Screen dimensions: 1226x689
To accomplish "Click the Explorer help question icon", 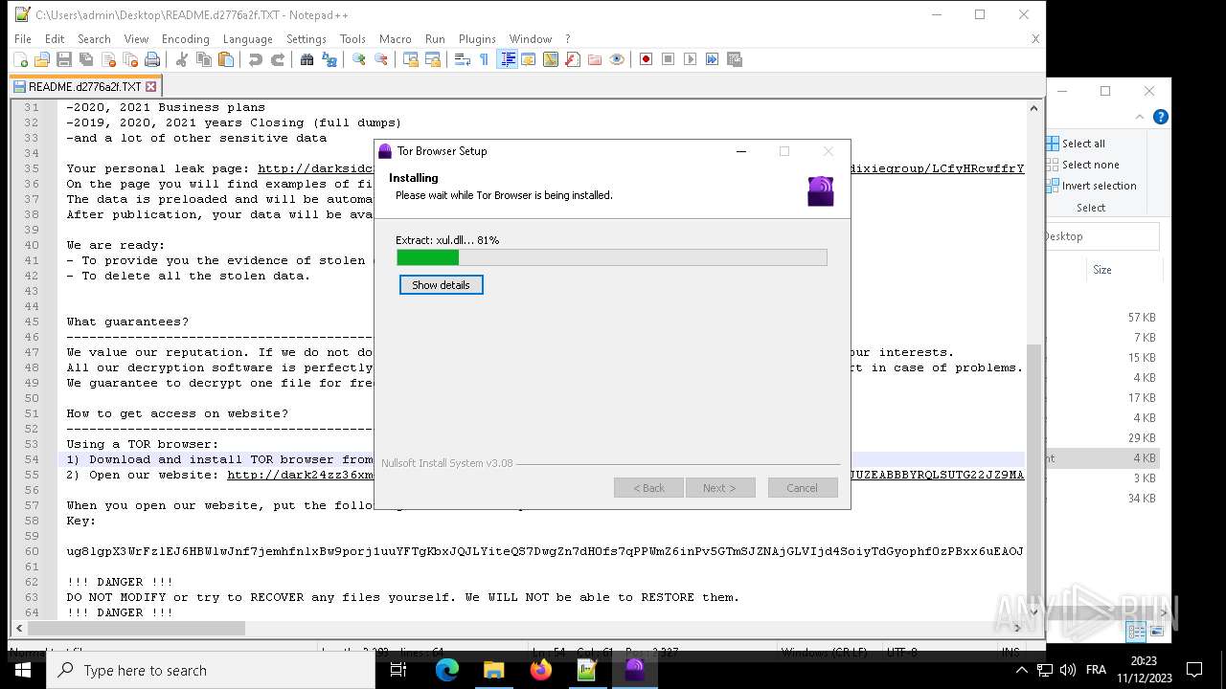I will (1160, 117).
